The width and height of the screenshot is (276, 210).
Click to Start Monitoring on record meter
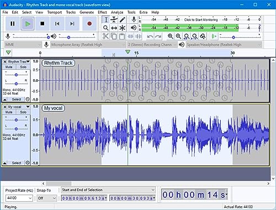201,20
